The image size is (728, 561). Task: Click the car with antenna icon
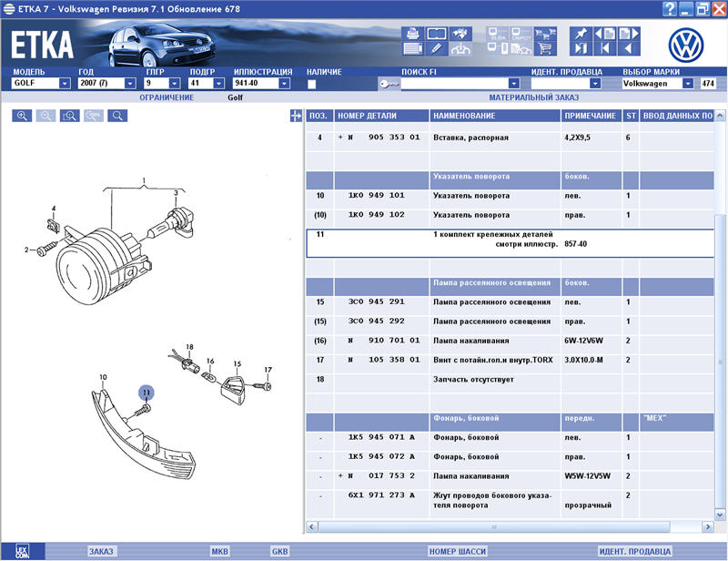pyautogui.click(x=460, y=48)
